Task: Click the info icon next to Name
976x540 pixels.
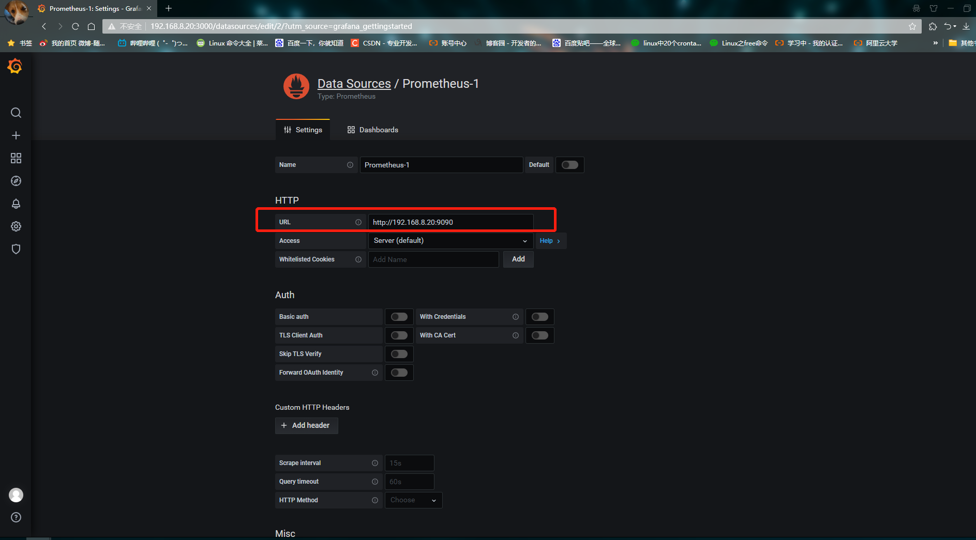Action: [x=350, y=165]
